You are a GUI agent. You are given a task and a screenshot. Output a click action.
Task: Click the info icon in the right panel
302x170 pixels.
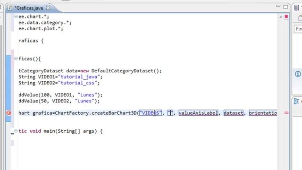coord(298,74)
